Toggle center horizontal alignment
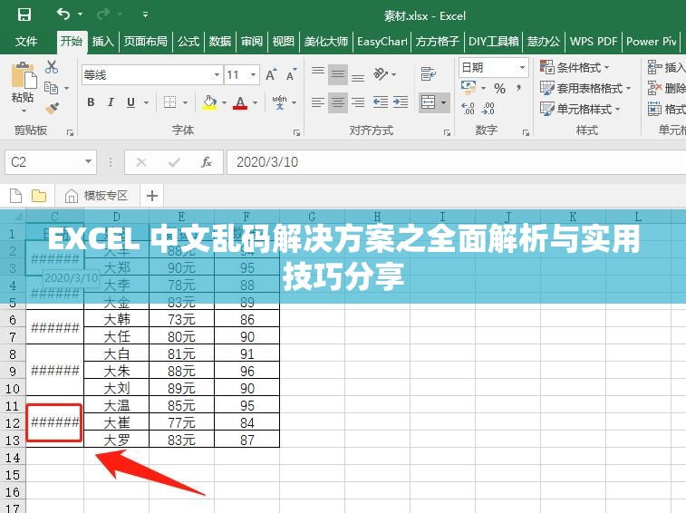 pyautogui.click(x=338, y=102)
